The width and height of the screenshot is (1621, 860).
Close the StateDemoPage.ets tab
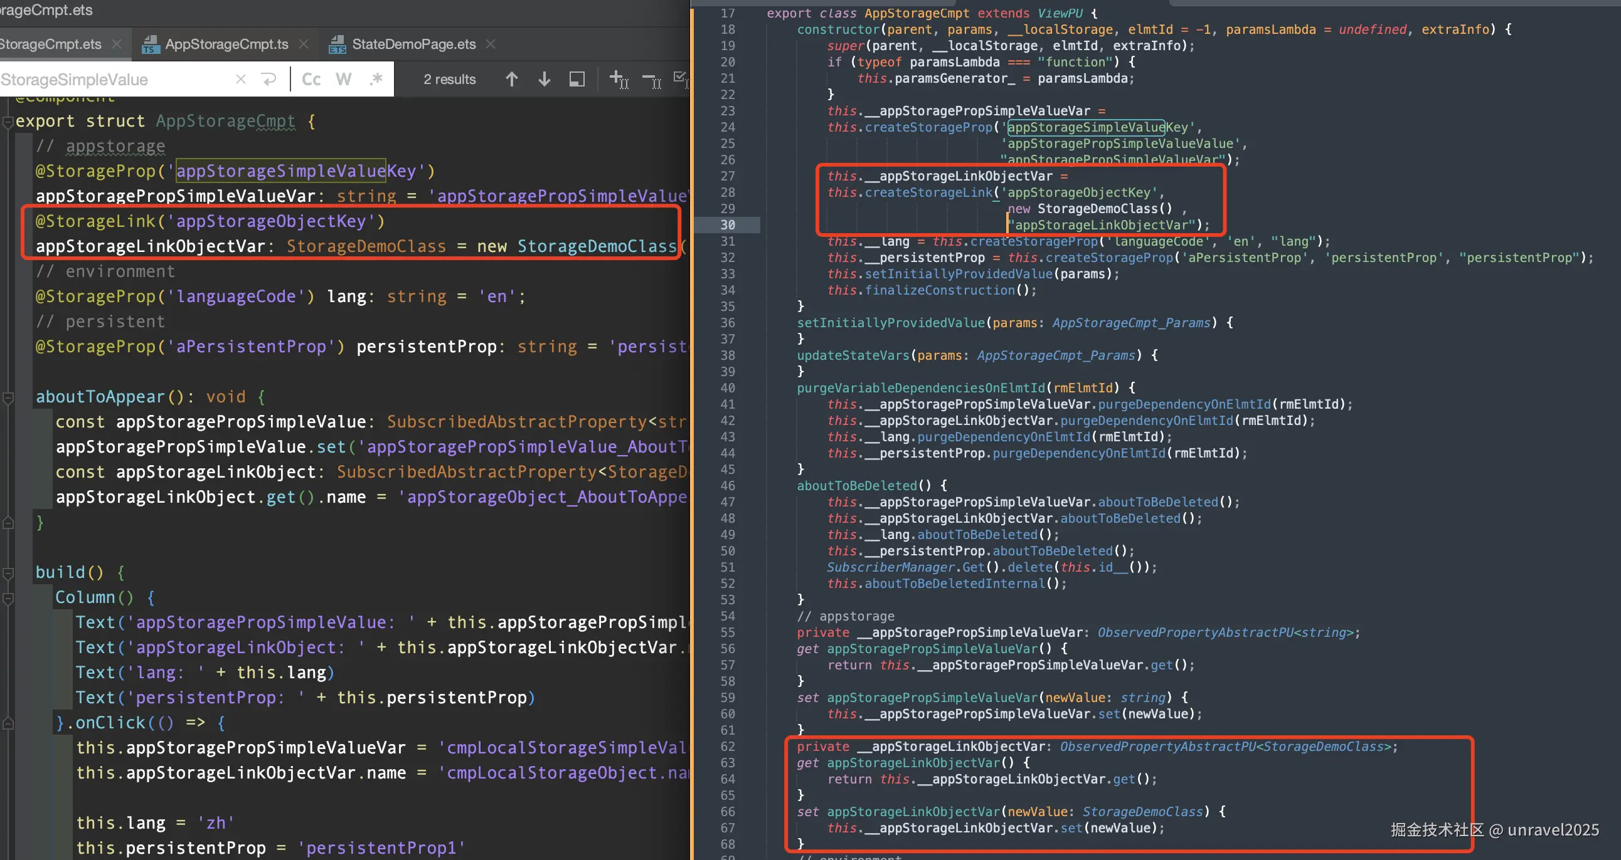(x=491, y=44)
